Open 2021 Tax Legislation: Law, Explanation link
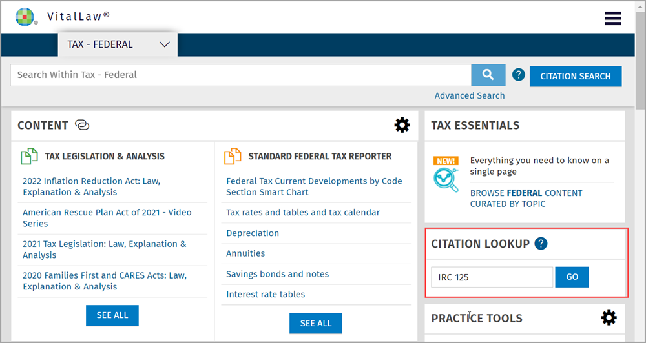 105,250
